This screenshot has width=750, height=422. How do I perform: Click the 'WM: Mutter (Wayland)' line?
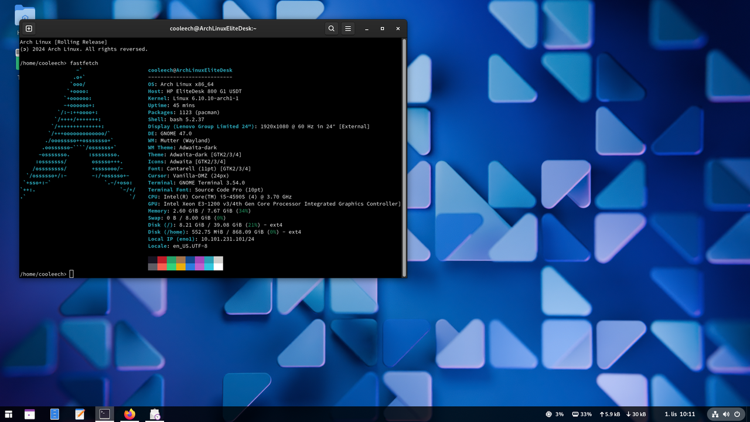(x=179, y=141)
